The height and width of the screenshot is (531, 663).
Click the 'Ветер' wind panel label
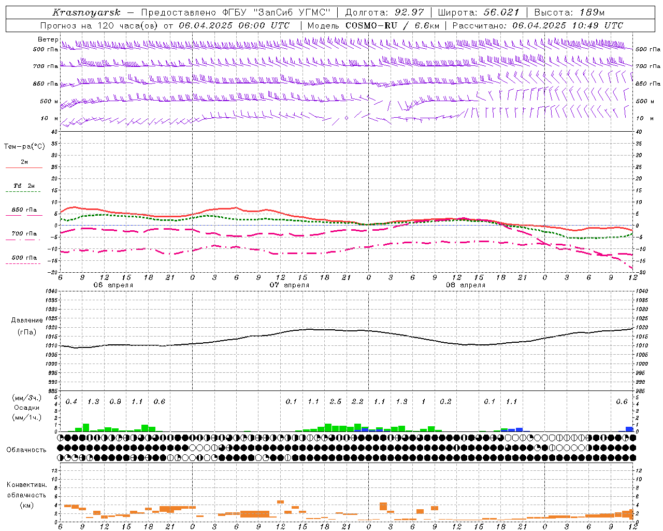(x=48, y=39)
